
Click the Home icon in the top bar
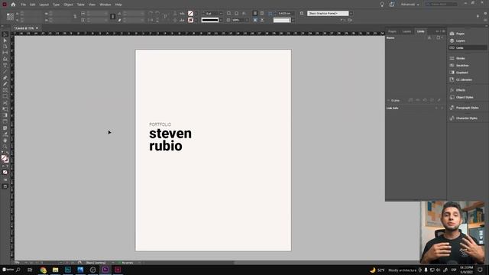[x=13, y=5]
